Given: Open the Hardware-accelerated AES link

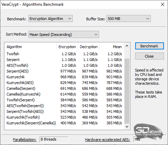Looking at the screenshot, I should (107, 140).
